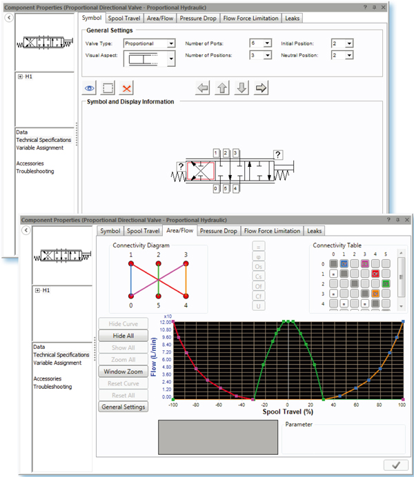Click the help question mark in back window title bar
This screenshot has width=414, height=477.
click(x=365, y=8)
